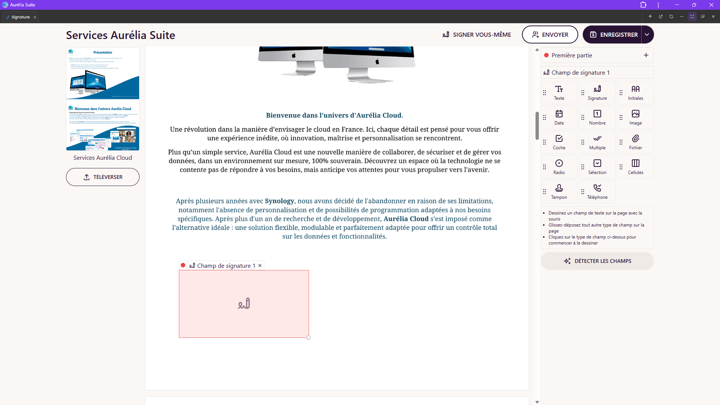Choose the Fichier attachment field type
720x405 pixels.
click(x=636, y=142)
